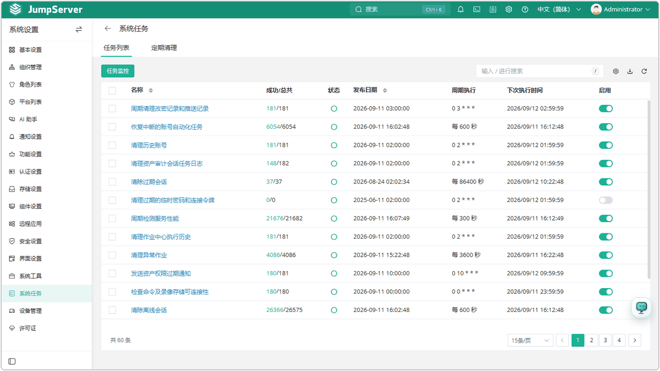Open the system settings gear in header
This screenshot has height=371, width=660.
point(509,10)
